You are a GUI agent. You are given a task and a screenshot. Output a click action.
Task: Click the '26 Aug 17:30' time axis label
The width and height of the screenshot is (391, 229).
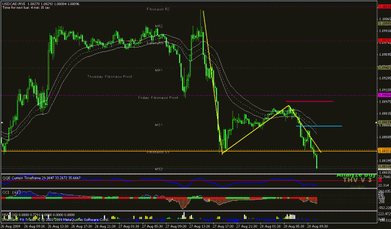81,226
